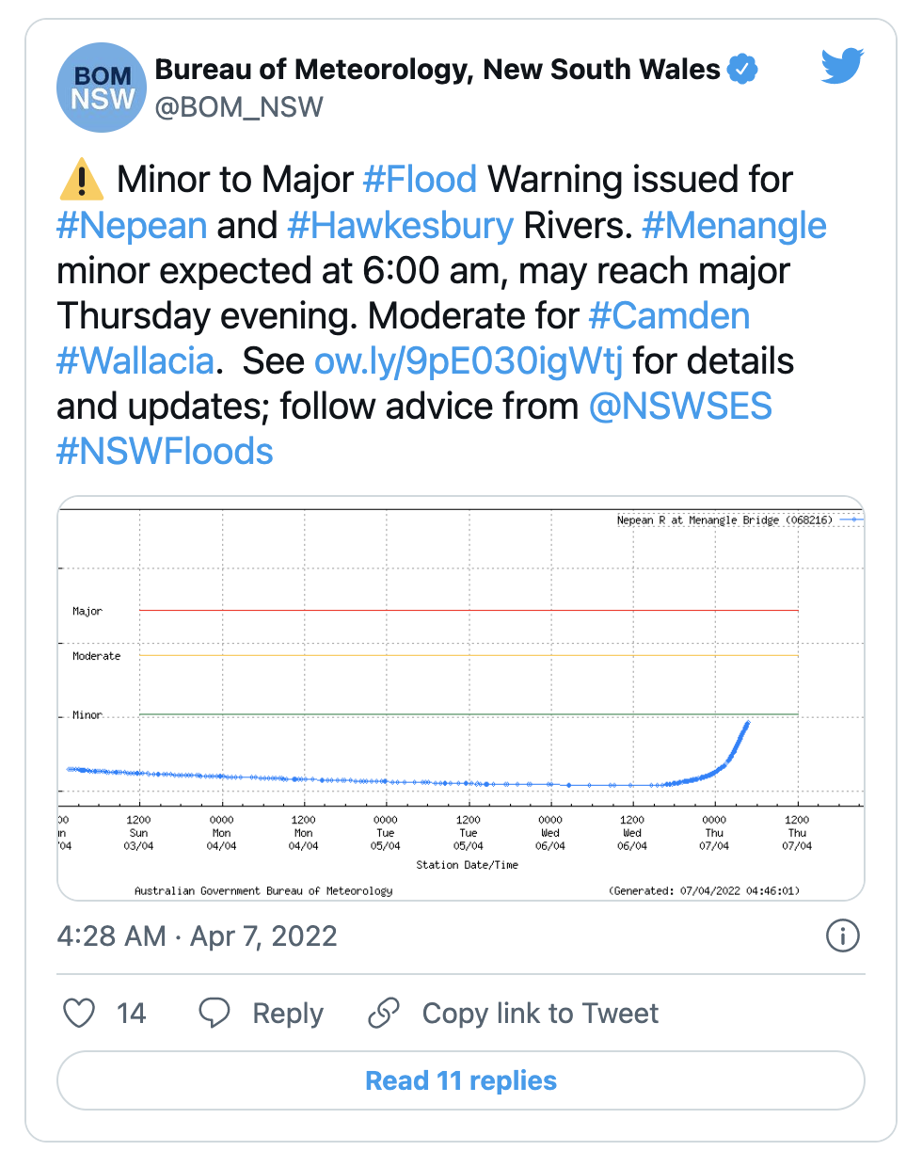
Task: Open the BOM NSW profile avatar
Action: tap(102, 88)
